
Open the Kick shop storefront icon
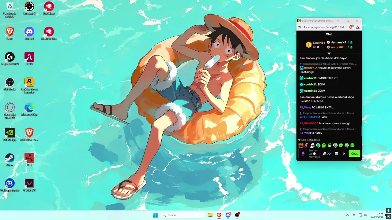pyautogui.click(x=336, y=154)
